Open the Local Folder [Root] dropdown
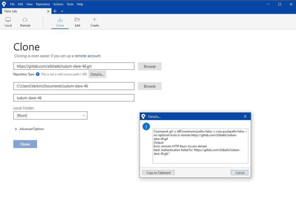Image resolution: width=296 pixels, height=198 pixels. tap(50, 115)
